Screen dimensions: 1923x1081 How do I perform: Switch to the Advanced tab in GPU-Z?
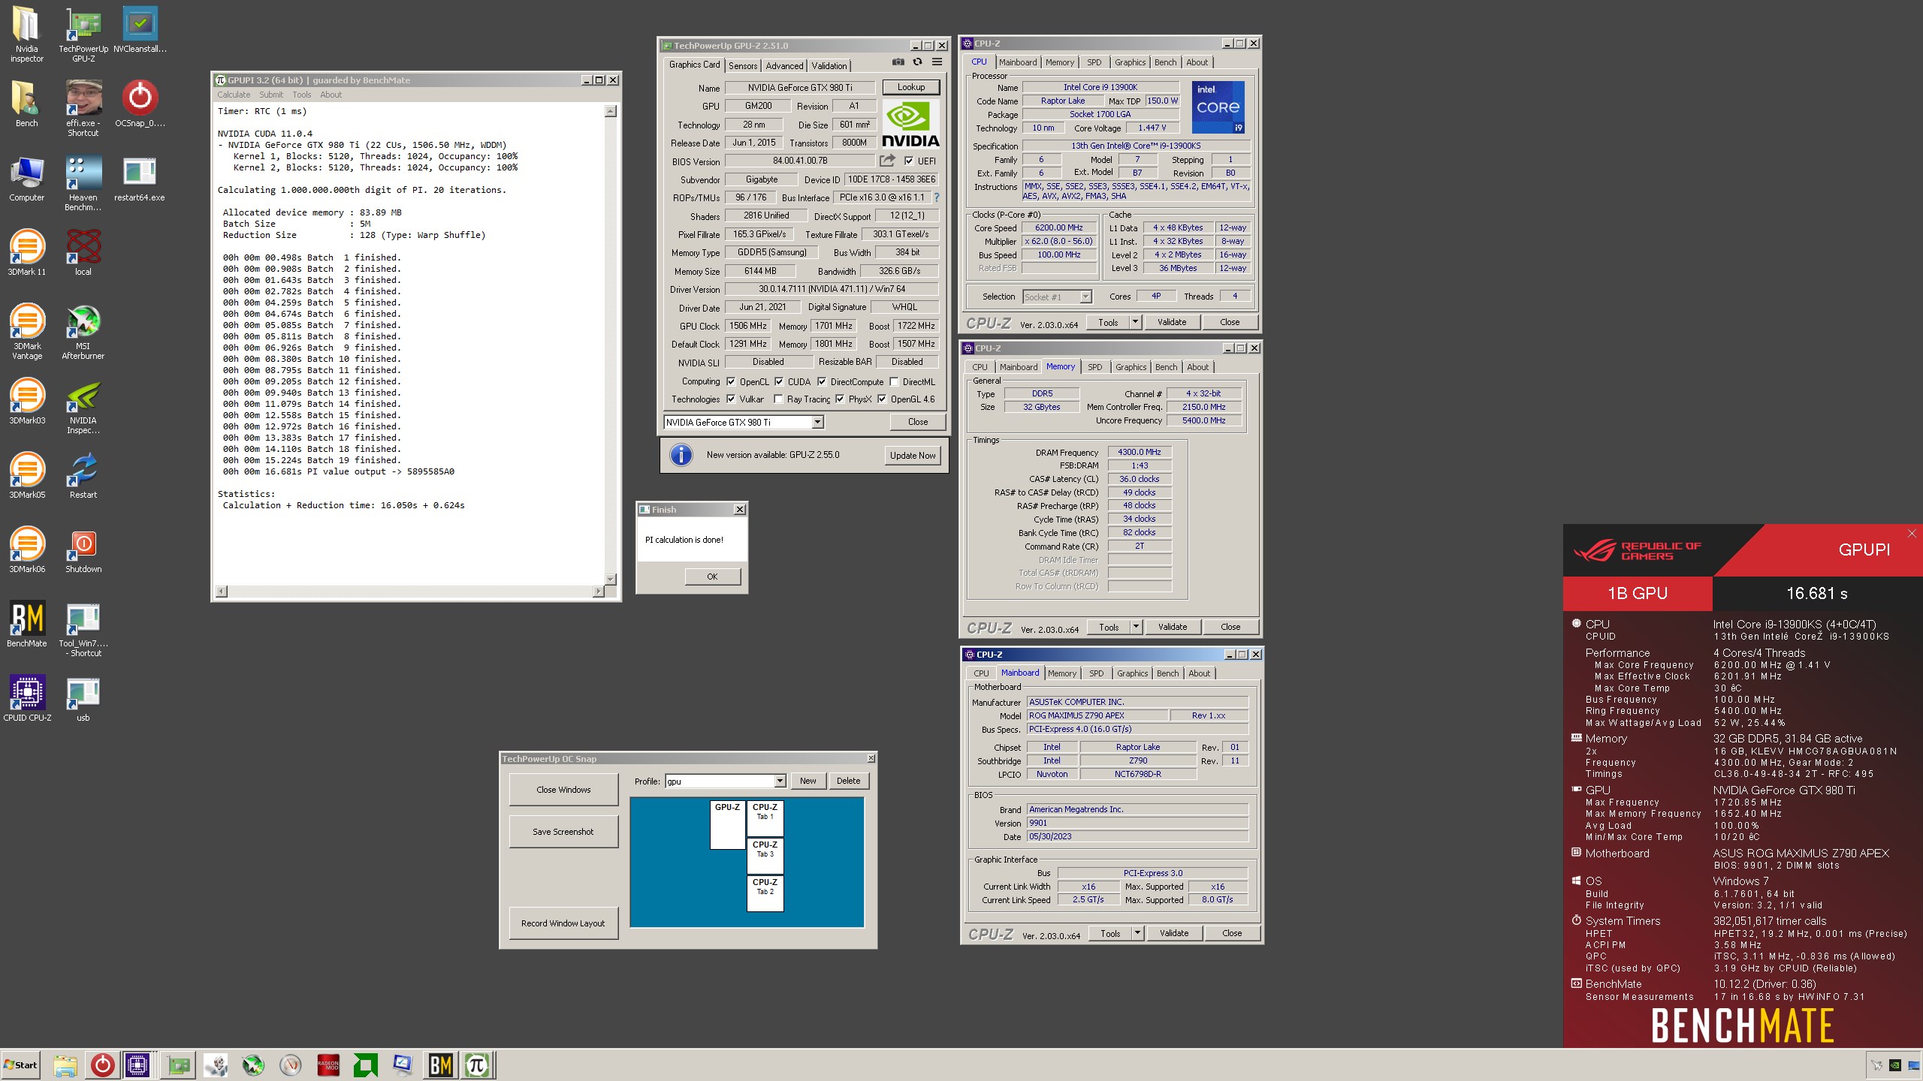[x=784, y=65]
